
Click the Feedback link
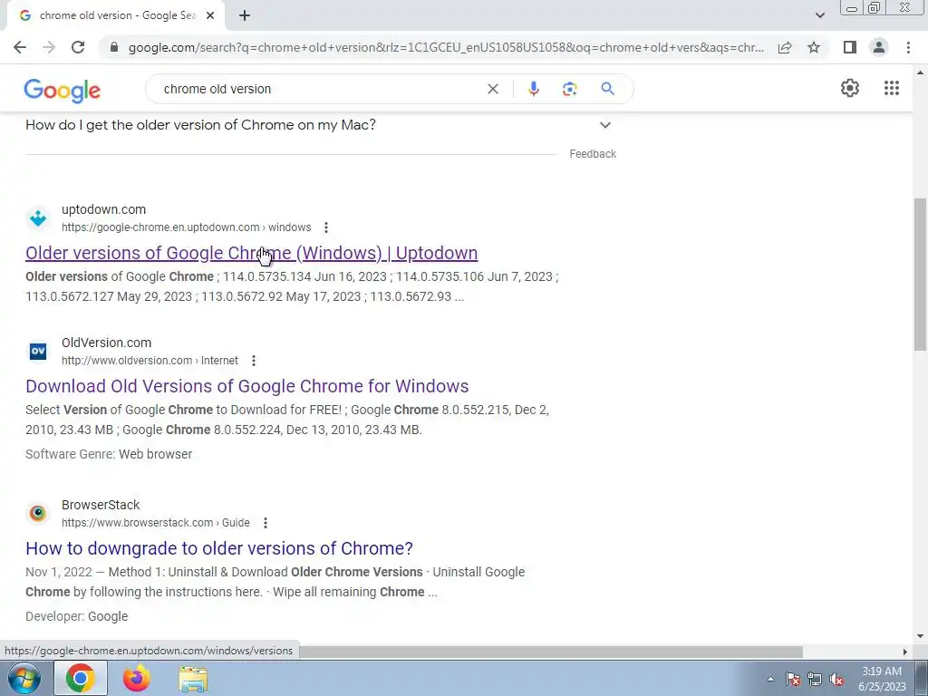[593, 154]
